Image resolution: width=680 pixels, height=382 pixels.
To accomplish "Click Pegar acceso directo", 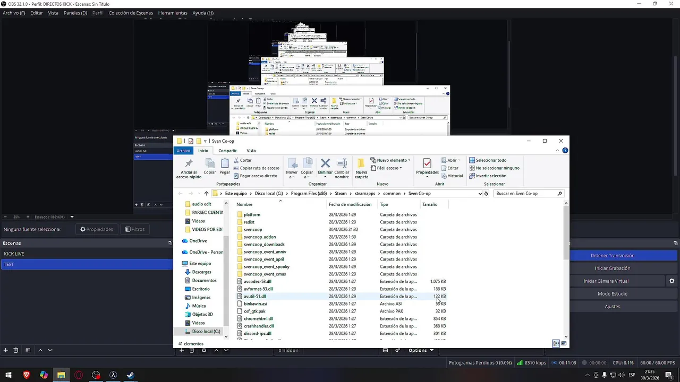I will pyautogui.click(x=255, y=176).
